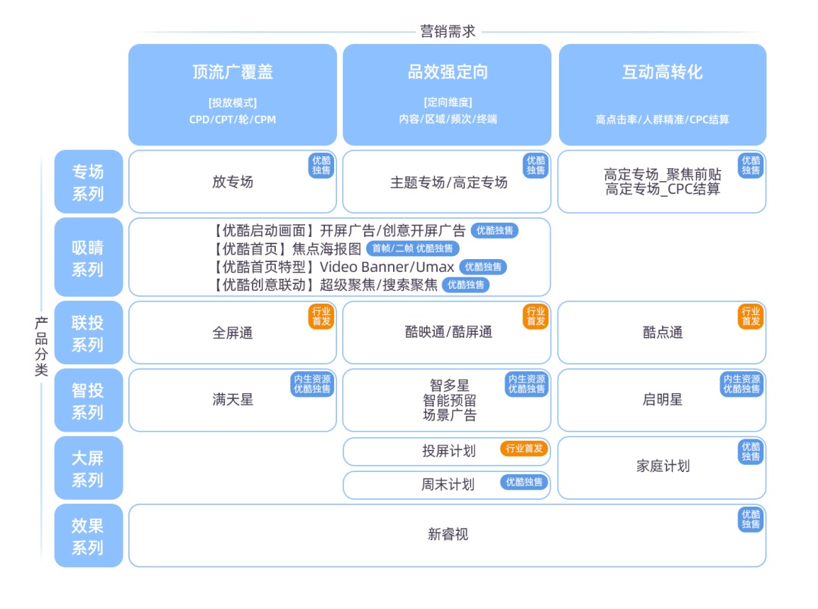This screenshot has height=609, width=818.
Task: Select the 品效强定向 header card
Action: tap(447, 95)
